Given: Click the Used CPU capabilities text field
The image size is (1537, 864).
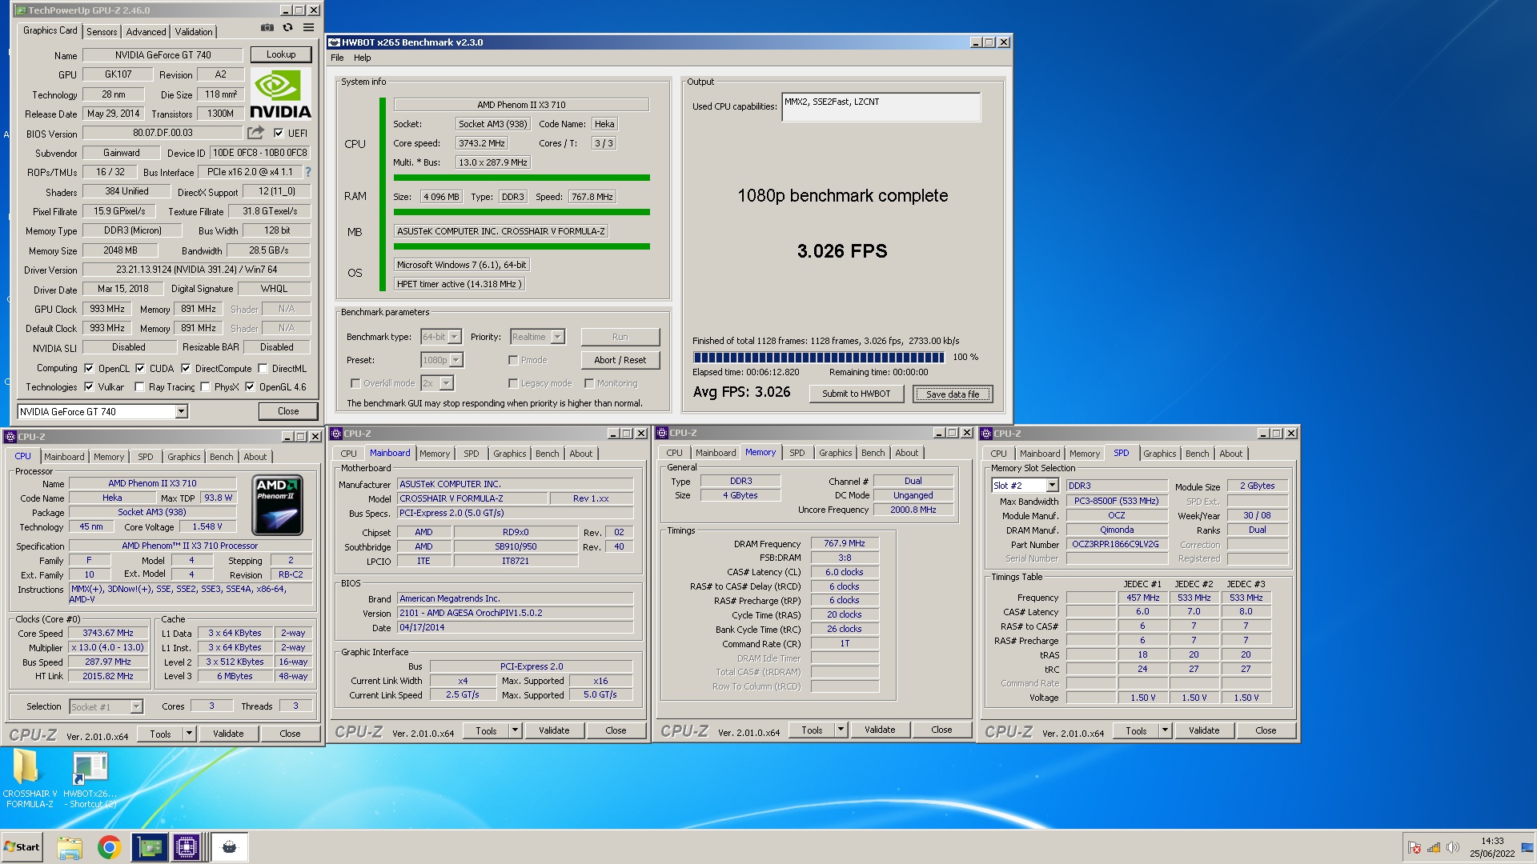Looking at the screenshot, I should coord(881,106).
